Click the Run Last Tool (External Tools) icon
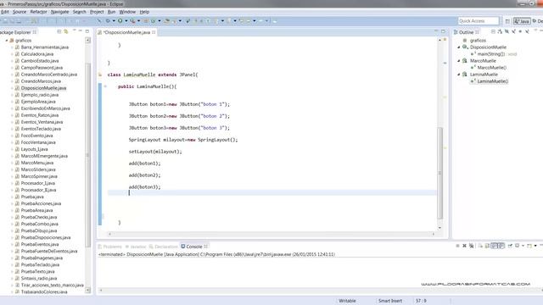 click(132, 20)
